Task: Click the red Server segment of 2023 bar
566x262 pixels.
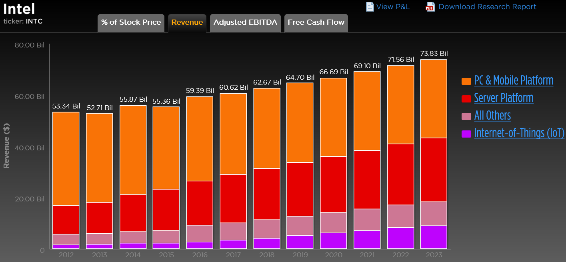Action: click(x=434, y=170)
